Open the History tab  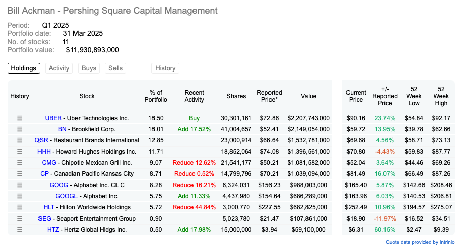pos(165,68)
